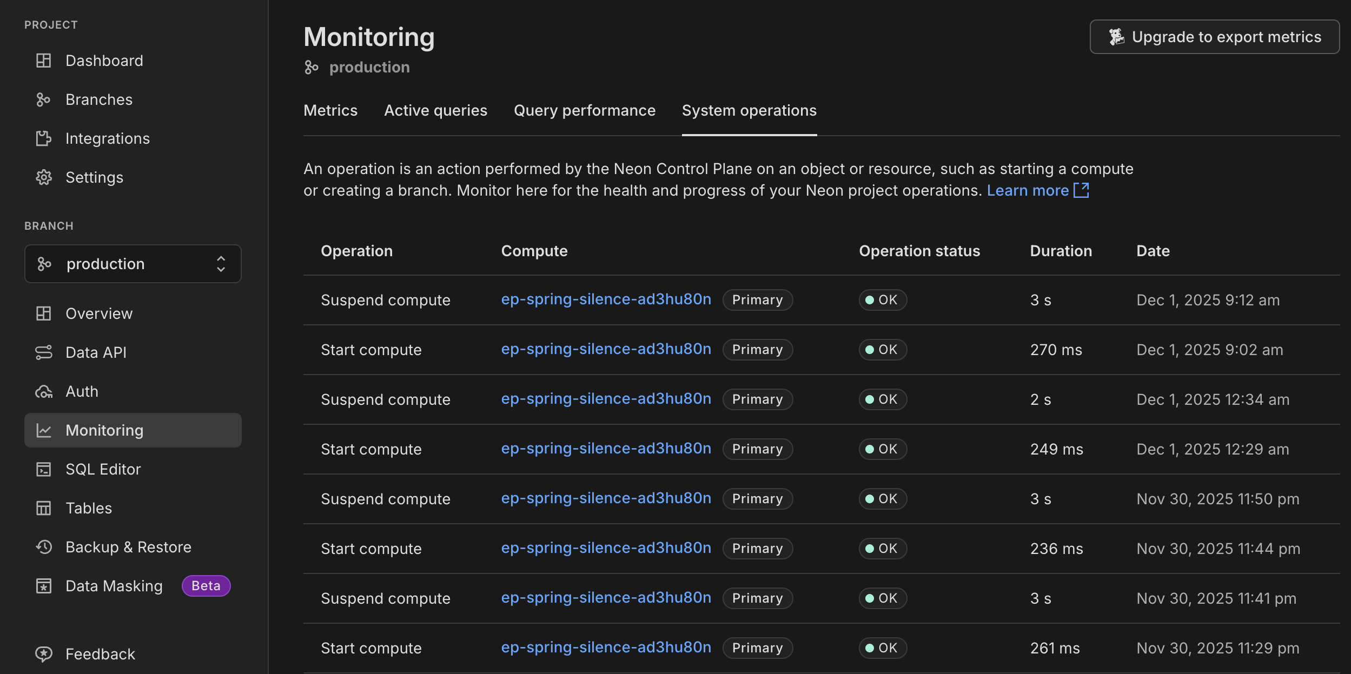Viewport: 1351px width, 674px height.
Task: Click the Auth cloud-key icon
Action: click(x=43, y=391)
